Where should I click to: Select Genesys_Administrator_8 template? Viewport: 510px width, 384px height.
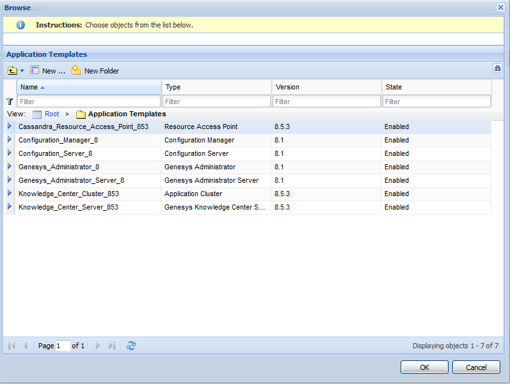coord(59,167)
